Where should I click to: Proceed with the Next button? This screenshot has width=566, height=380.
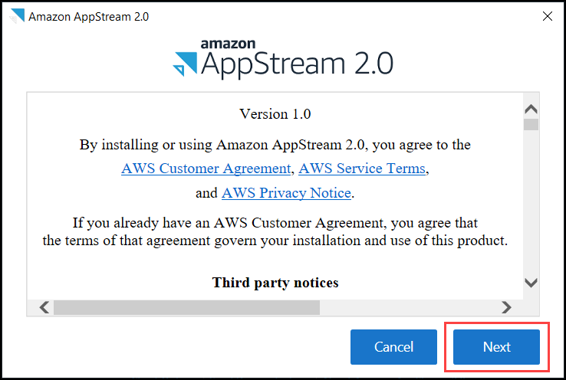pos(496,347)
